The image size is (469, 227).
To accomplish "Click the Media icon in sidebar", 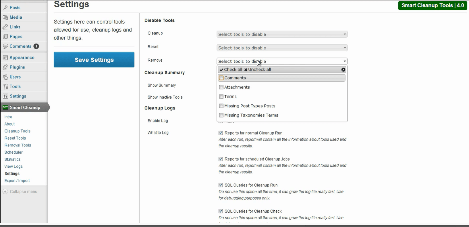I will pyautogui.click(x=5, y=17).
